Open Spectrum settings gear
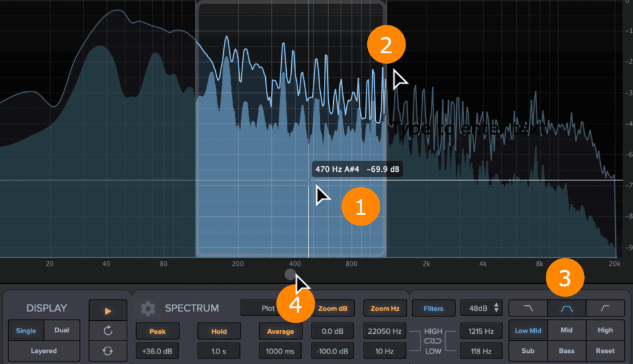 coord(147,308)
